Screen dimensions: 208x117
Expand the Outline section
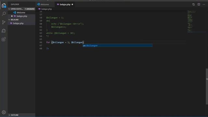point(9,115)
